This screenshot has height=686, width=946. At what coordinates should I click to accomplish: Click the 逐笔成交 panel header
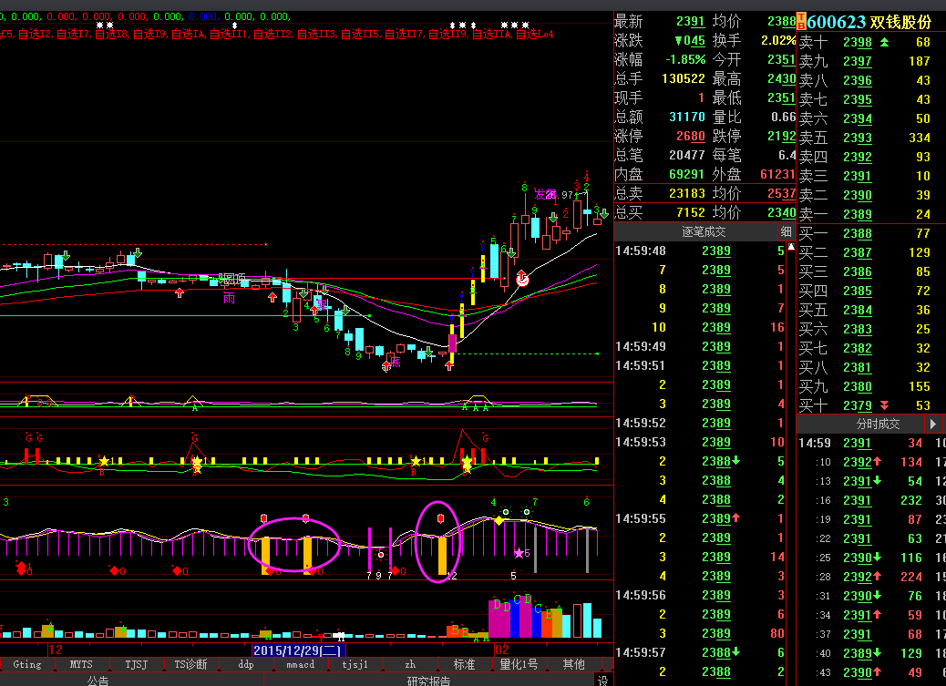click(704, 231)
